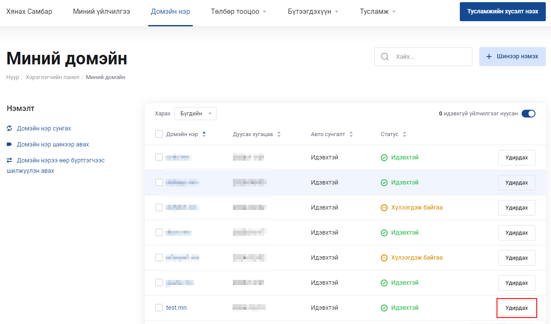
Task: Select the Домэйн нэр navigation tab
Action: (x=170, y=12)
